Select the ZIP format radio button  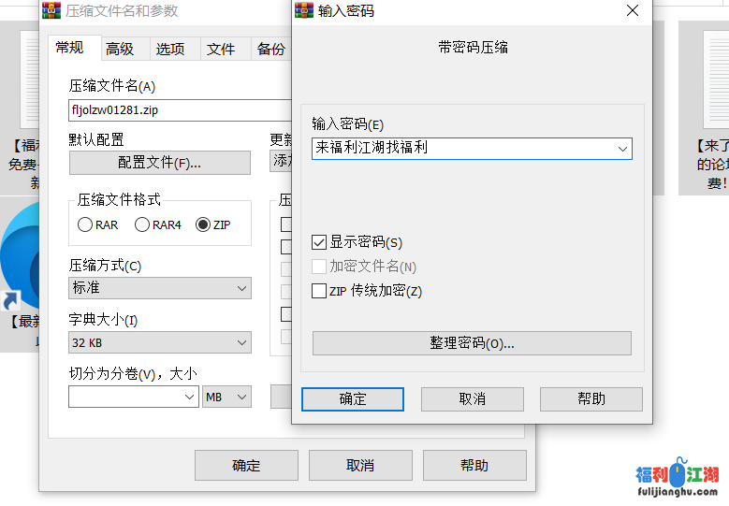coord(203,224)
